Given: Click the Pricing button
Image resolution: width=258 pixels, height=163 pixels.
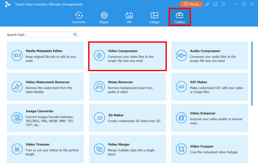Looking at the screenshot, I should (191, 4).
